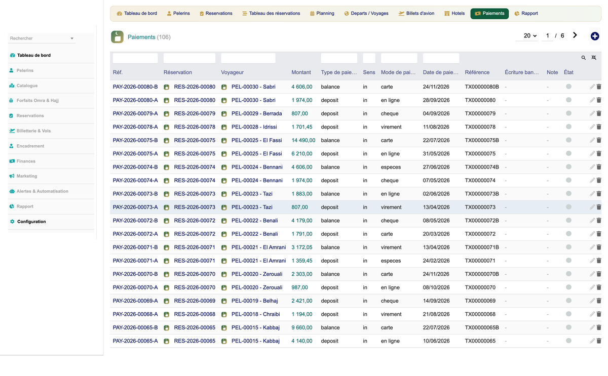Toggle État indicator for PAY-2026-00070-A
This screenshot has width=608, height=376.
tap(569, 287)
